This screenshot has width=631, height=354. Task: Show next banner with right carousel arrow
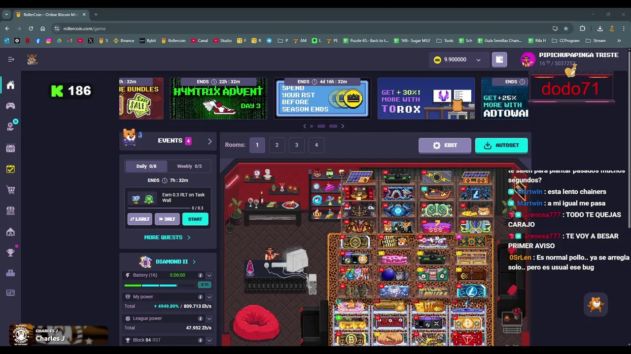(x=343, y=126)
